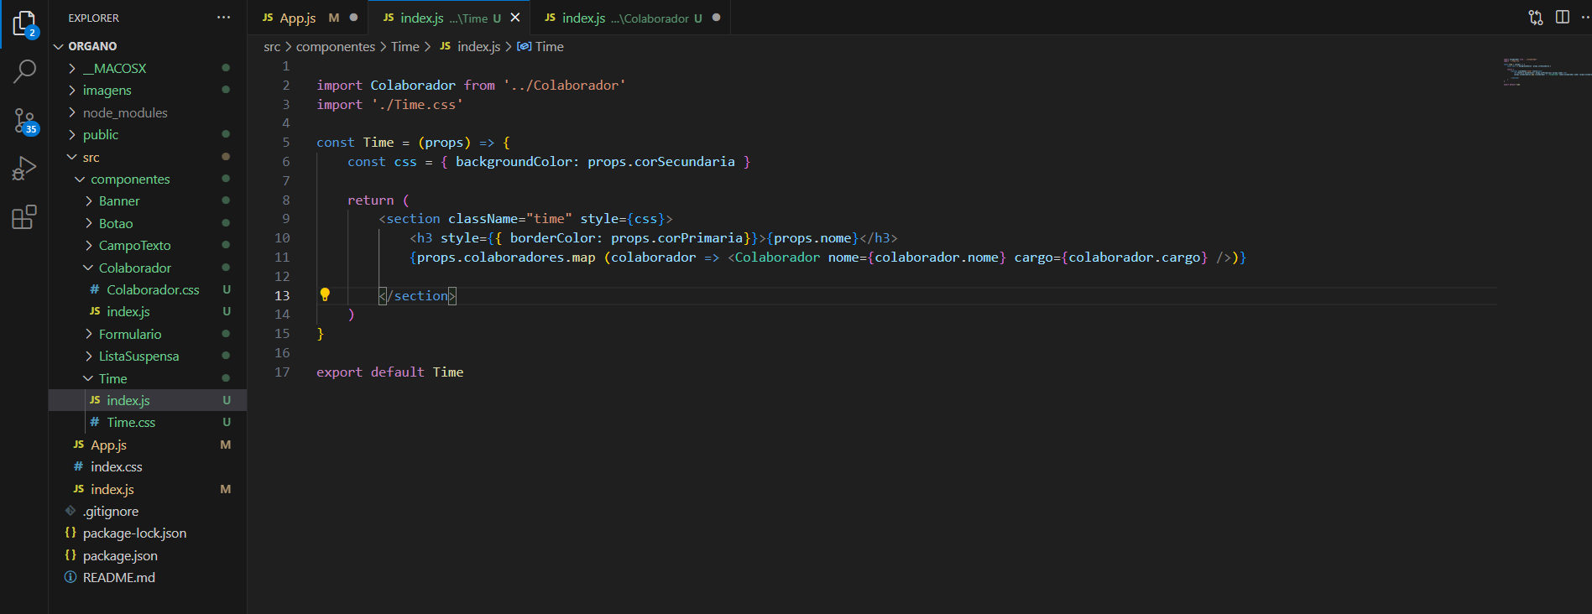Viewport: 1592px width, 614px height.
Task: Click 'props.corSecundaria' in line 6
Action: [x=661, y=162]
